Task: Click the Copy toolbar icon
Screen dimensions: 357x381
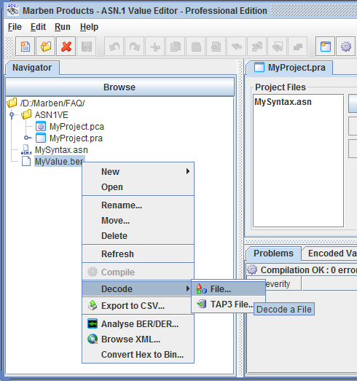Action: click(x=176, y=47)
